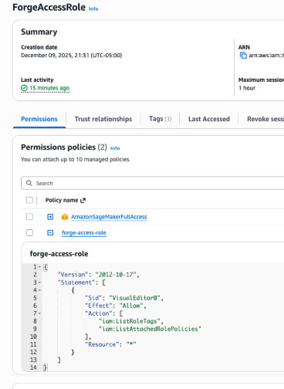
Task: Open the Revoke sessions tab
Action: click(265, 119)
